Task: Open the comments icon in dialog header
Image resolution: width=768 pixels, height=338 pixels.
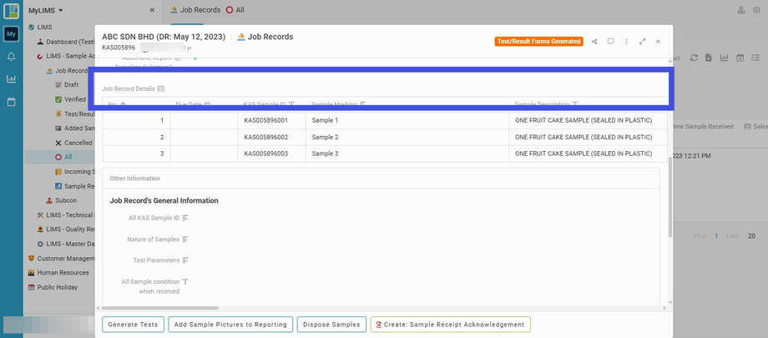Action: (x=611, y=42)
